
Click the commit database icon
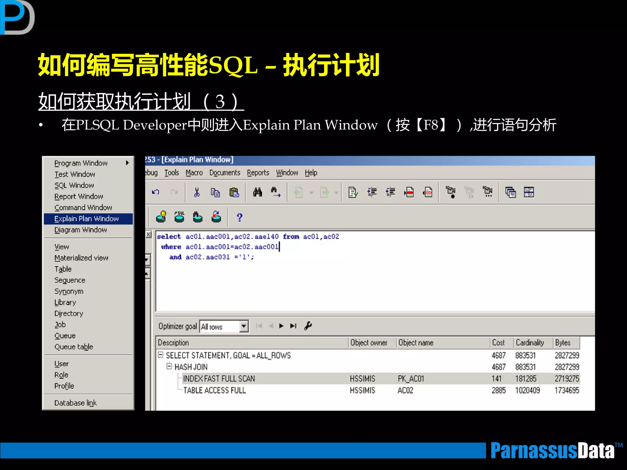198,217
